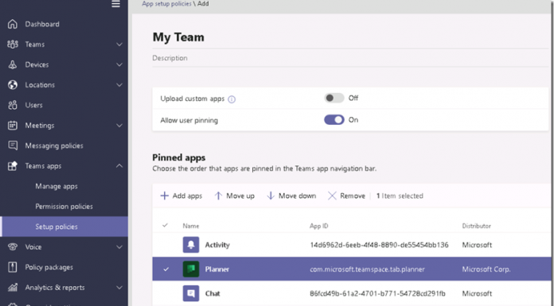554x306 pixels.
Task: Click the X icon for Remove
Action: (332, 196)
